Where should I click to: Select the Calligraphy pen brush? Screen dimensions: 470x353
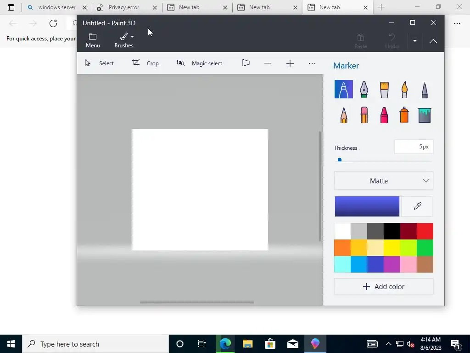(x=364, y=90)
